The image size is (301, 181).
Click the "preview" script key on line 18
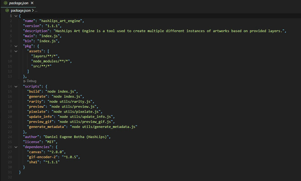(x=36, y=107)
